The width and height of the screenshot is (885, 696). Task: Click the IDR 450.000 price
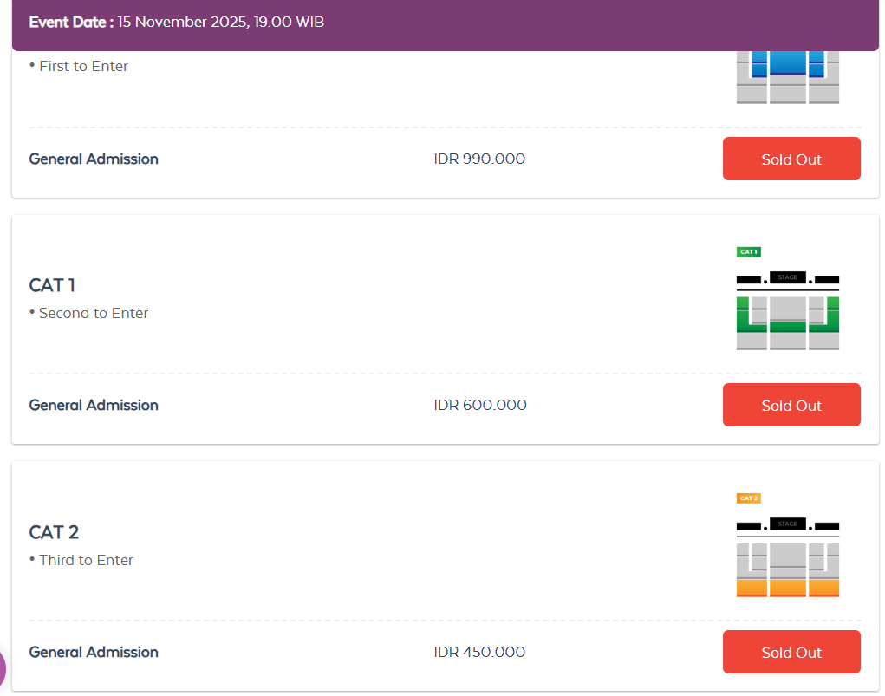pos(479,652)
